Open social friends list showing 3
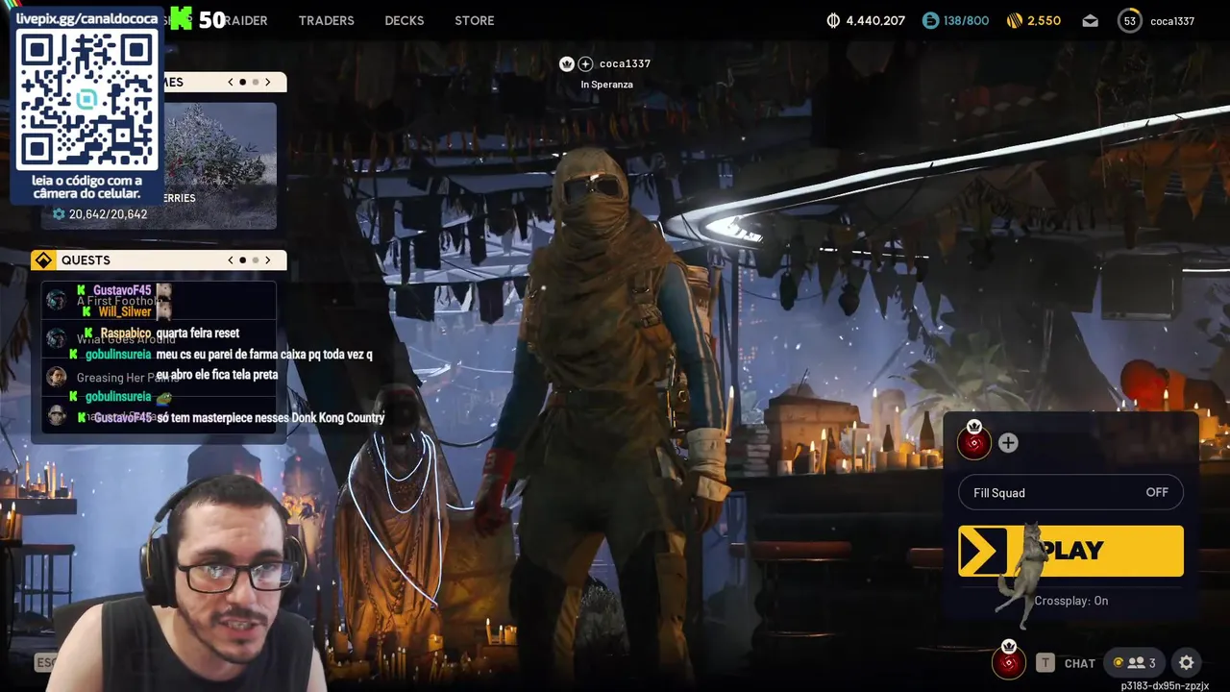Viewport: 1230px width, 692px height. 1134,662
